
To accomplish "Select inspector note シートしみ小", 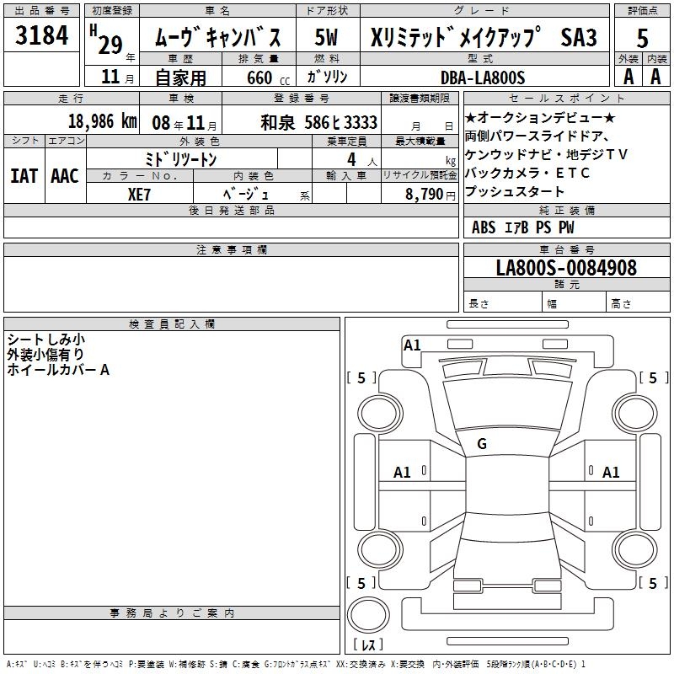I will [46, 340].
